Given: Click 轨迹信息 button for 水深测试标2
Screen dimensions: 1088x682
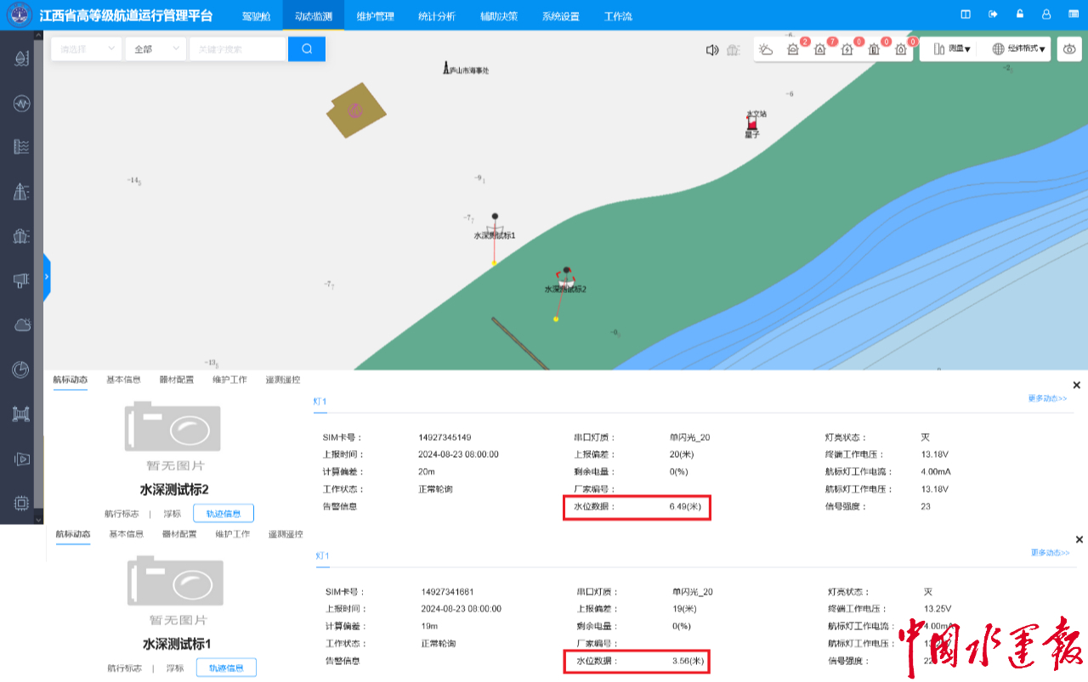Looking at the screenshot, I should click(x=223, y=513).
